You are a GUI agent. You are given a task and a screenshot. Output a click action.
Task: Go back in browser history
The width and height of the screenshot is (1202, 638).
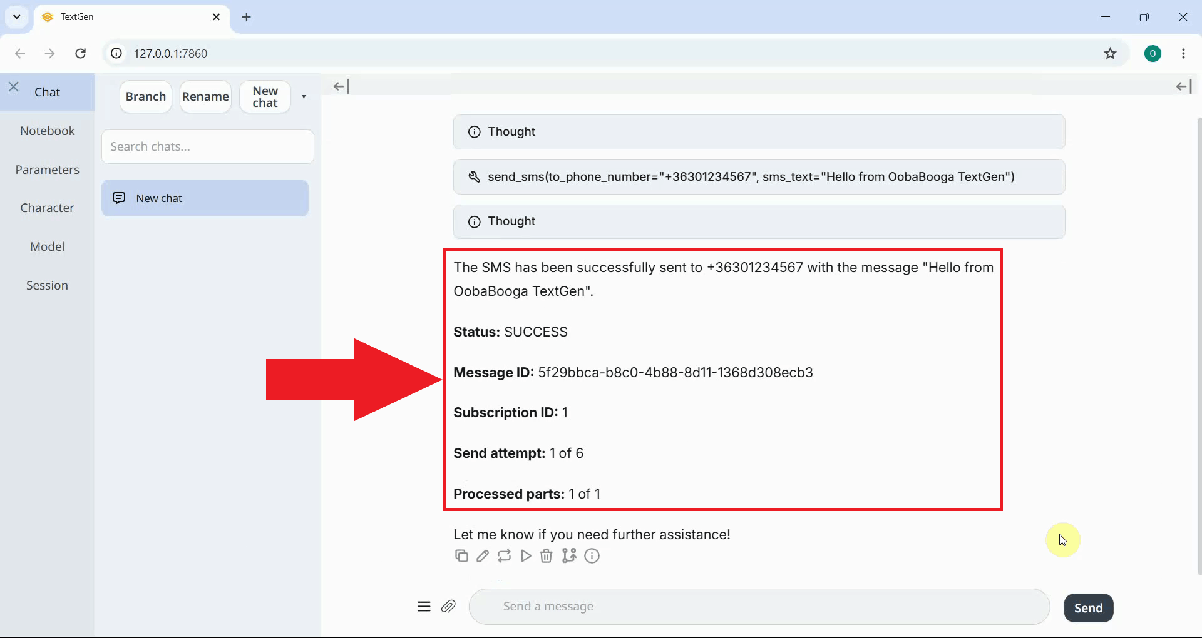click(x=20, y=53)
